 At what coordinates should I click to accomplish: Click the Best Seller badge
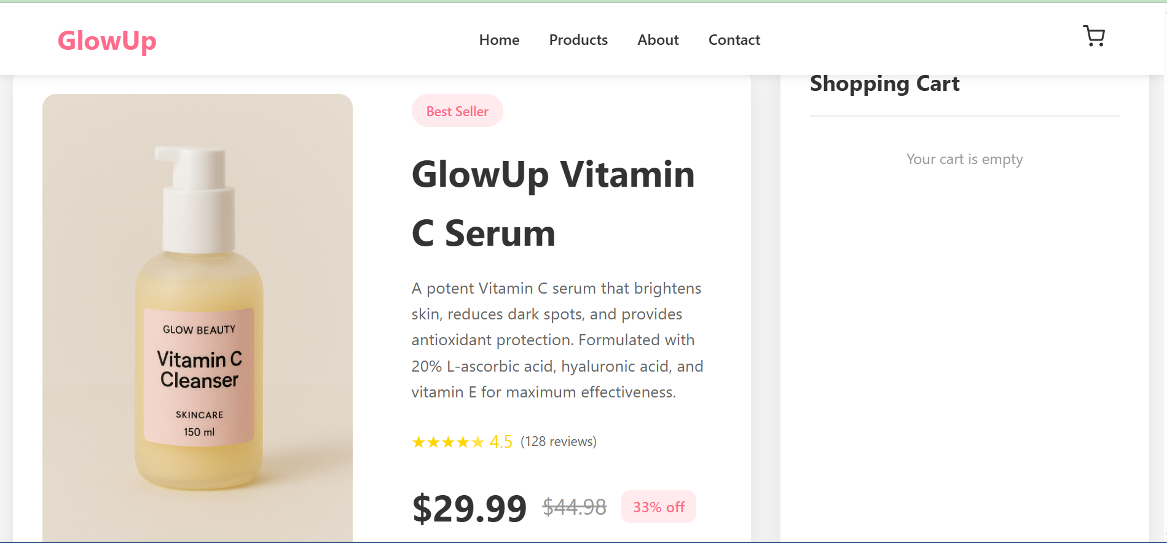pyautogui.click(x=457, y=111)
